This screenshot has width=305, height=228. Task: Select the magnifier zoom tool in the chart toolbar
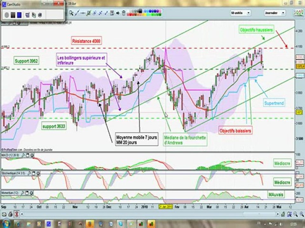71,13
